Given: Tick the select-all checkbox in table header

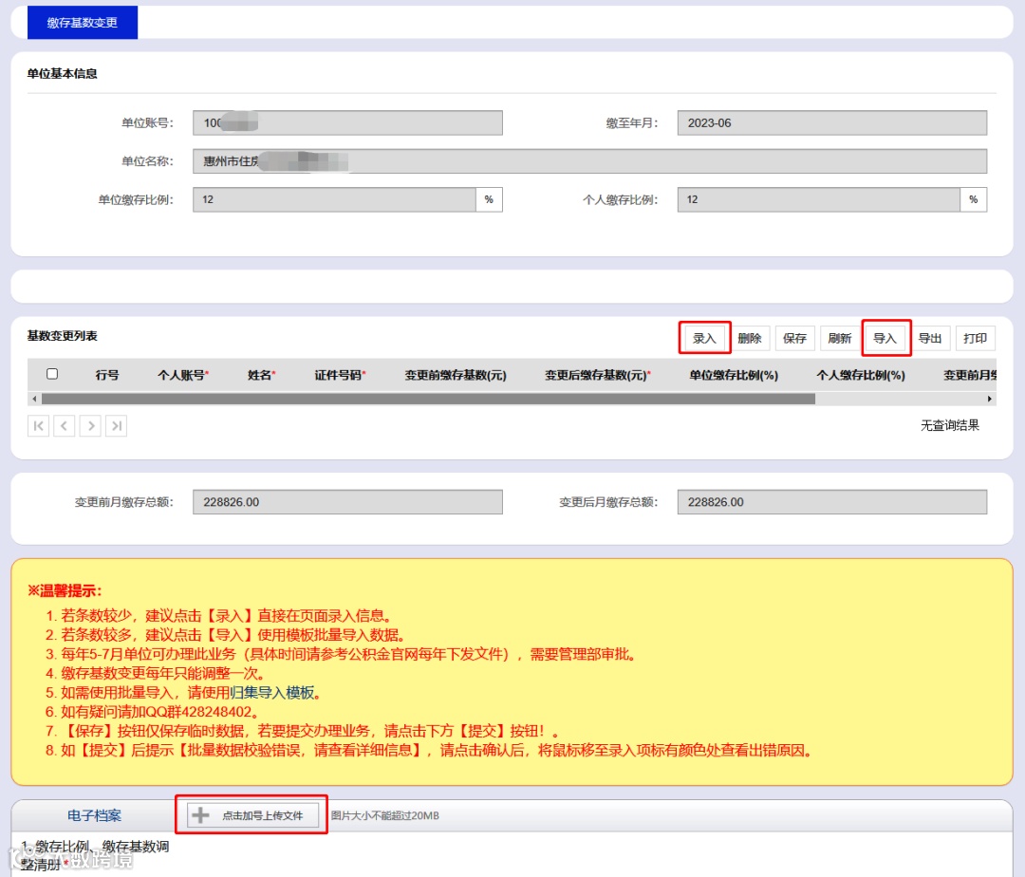Looking at the screenshot, I should click(x=52, y=374).
